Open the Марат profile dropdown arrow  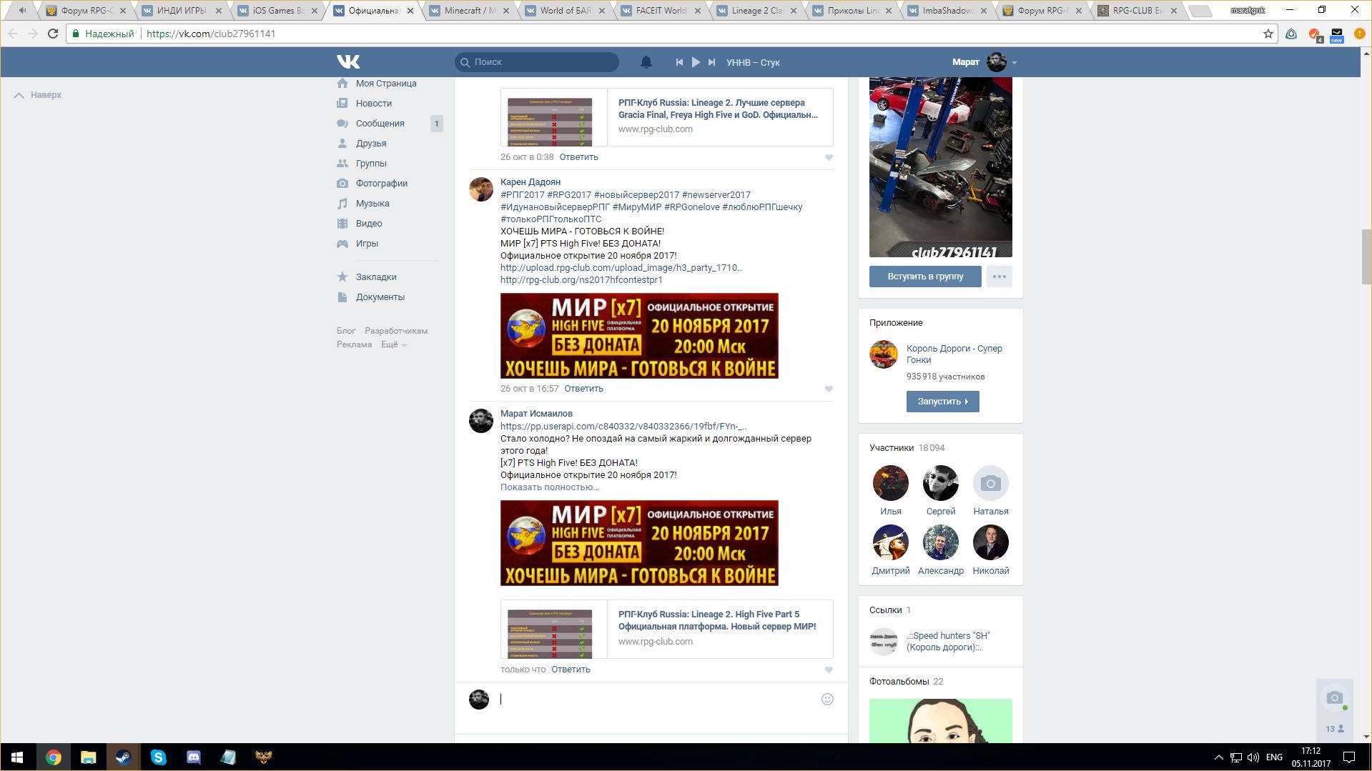click(1014, 63)
